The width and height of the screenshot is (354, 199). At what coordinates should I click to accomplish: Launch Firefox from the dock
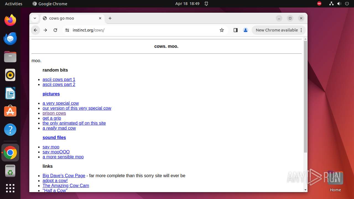click(x=10, y=20)
